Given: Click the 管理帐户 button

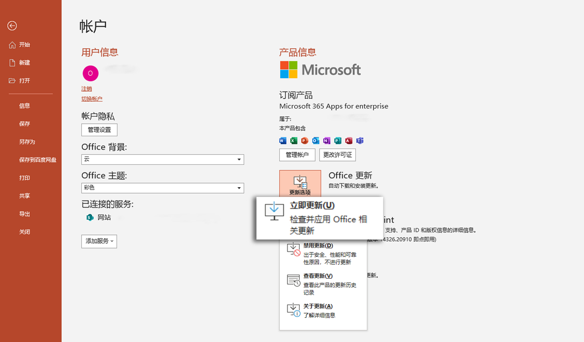Looking at the screenshot, I should [297, 155].
